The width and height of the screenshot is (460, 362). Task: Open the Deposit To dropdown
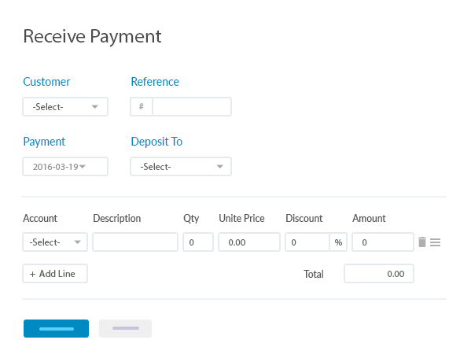181,167
